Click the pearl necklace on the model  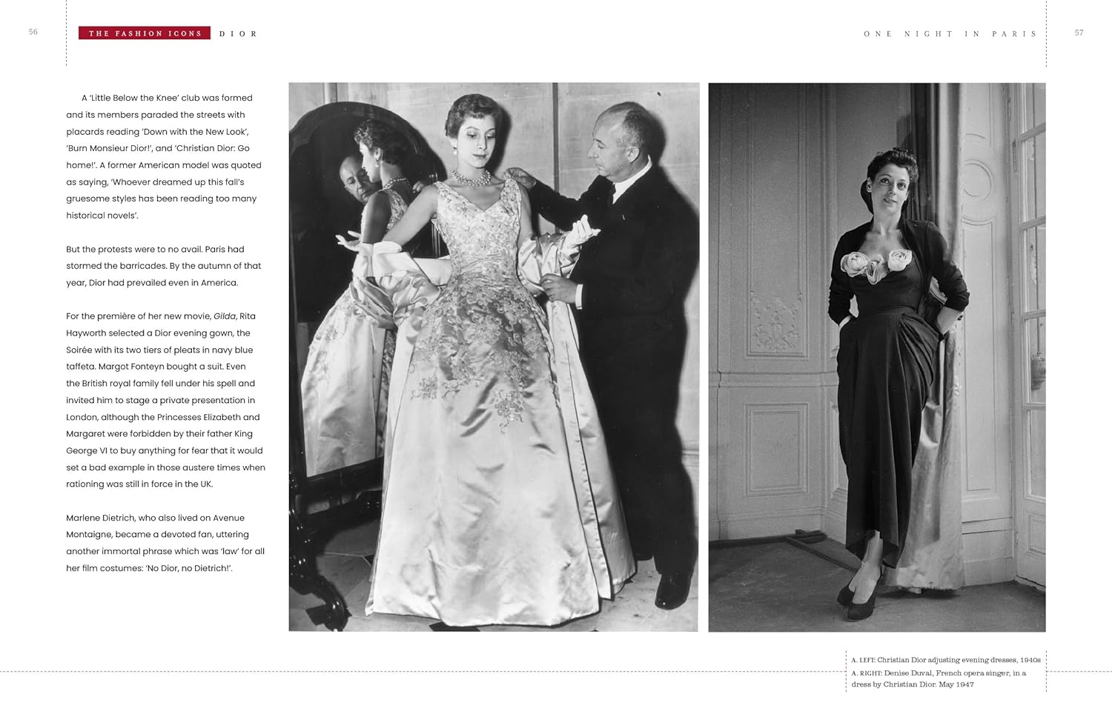[x=471, y=178]
